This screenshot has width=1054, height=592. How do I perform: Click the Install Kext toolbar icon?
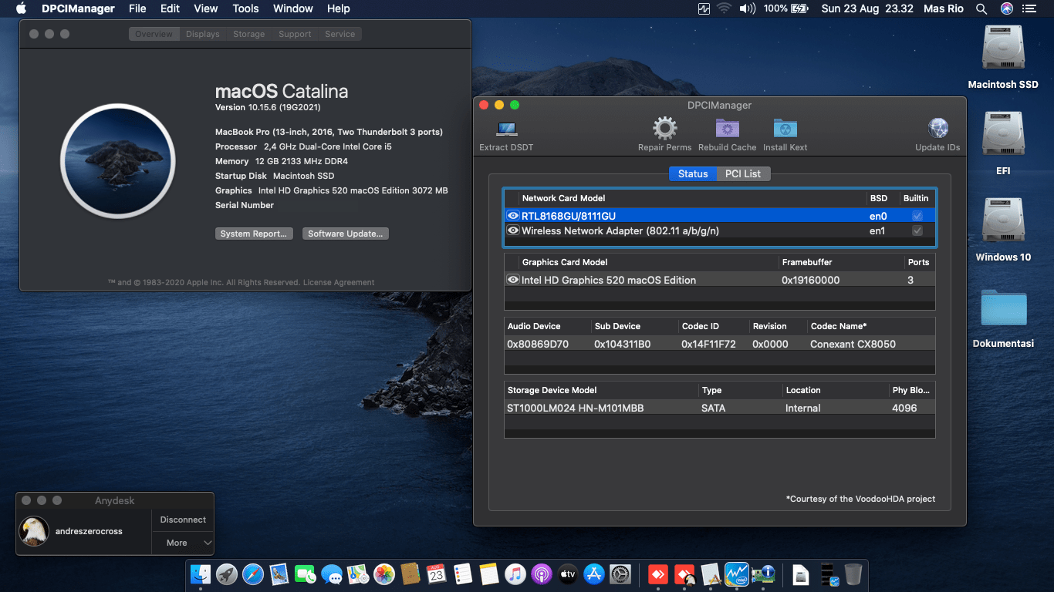[x=785, y=128]
